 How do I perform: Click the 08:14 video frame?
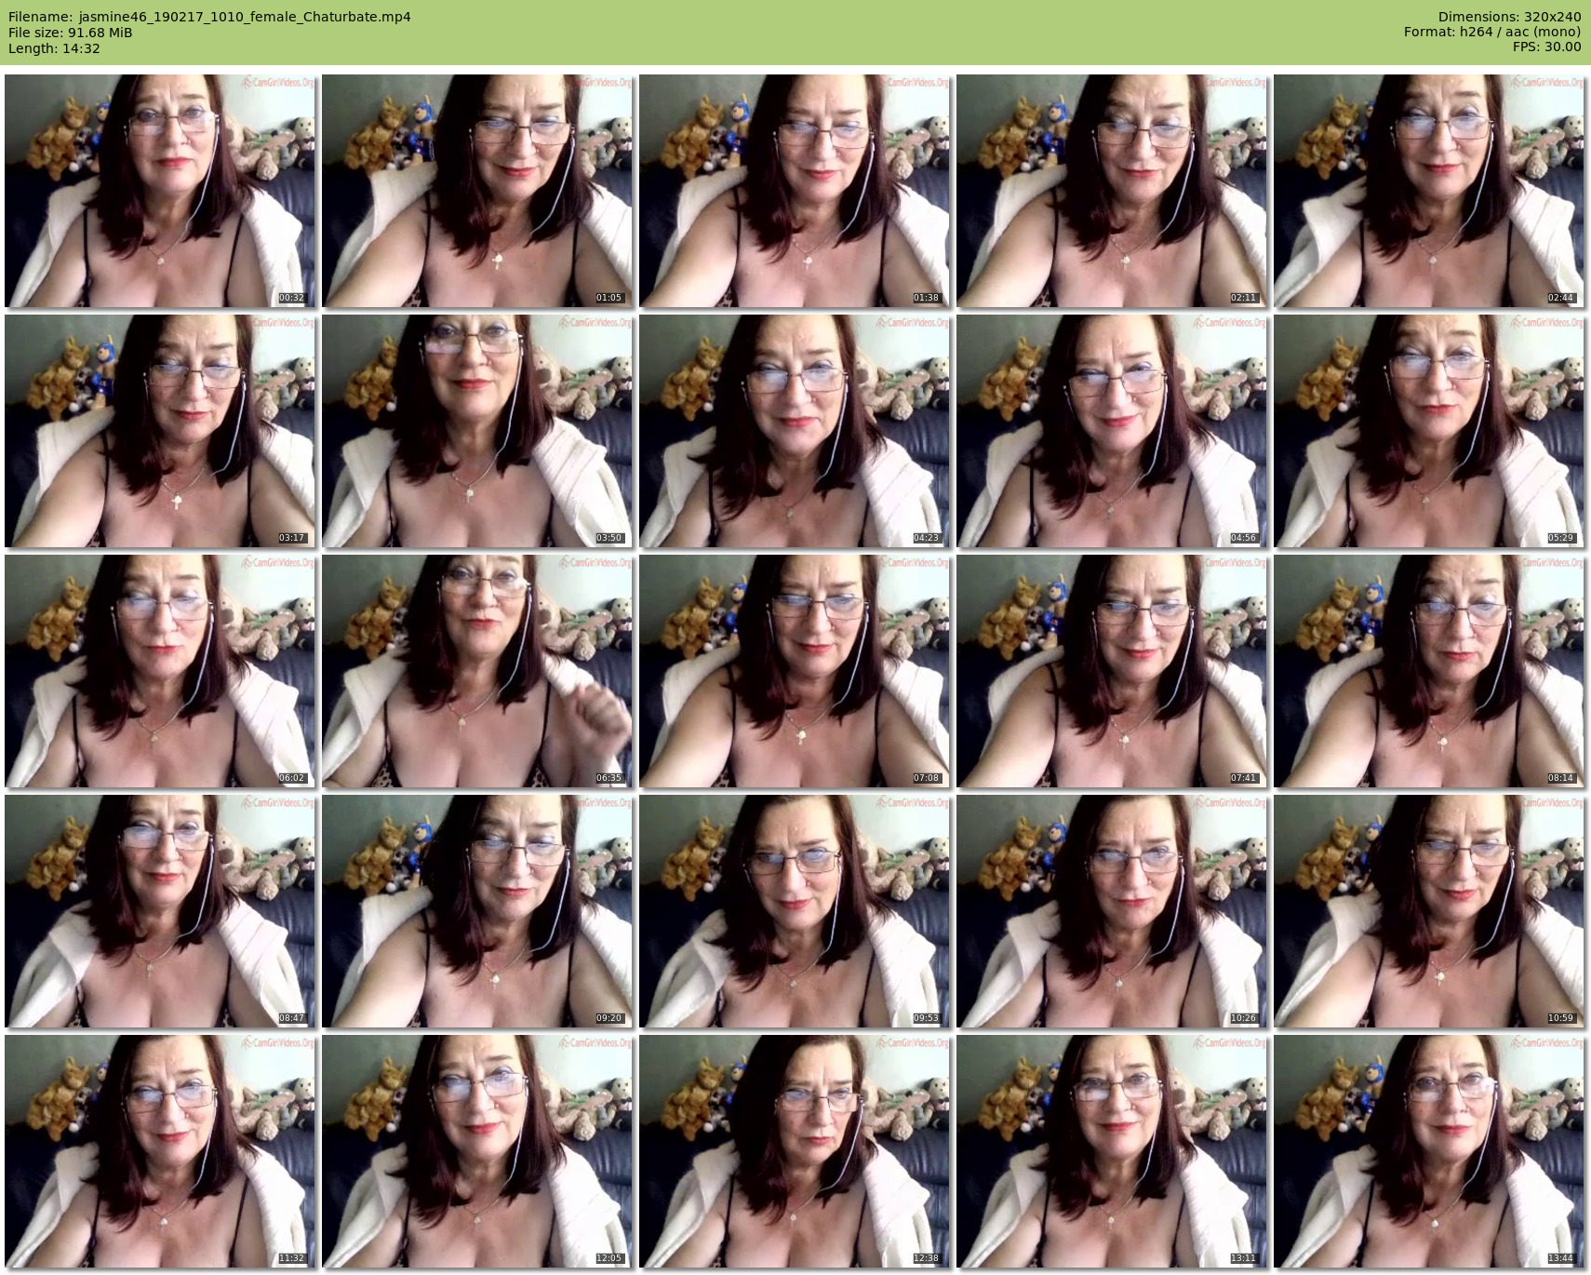pos(1429,671)
